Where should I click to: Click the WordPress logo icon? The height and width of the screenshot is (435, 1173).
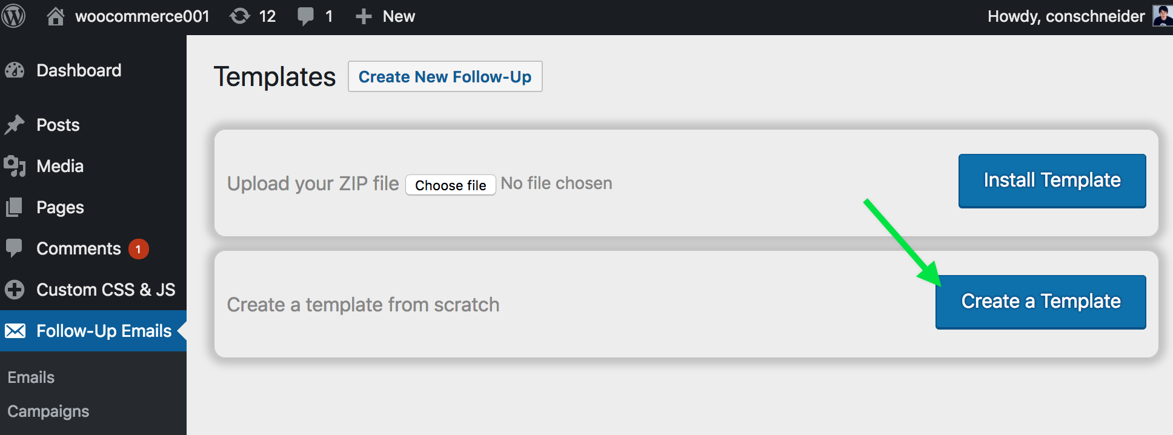tap(13, 16)
